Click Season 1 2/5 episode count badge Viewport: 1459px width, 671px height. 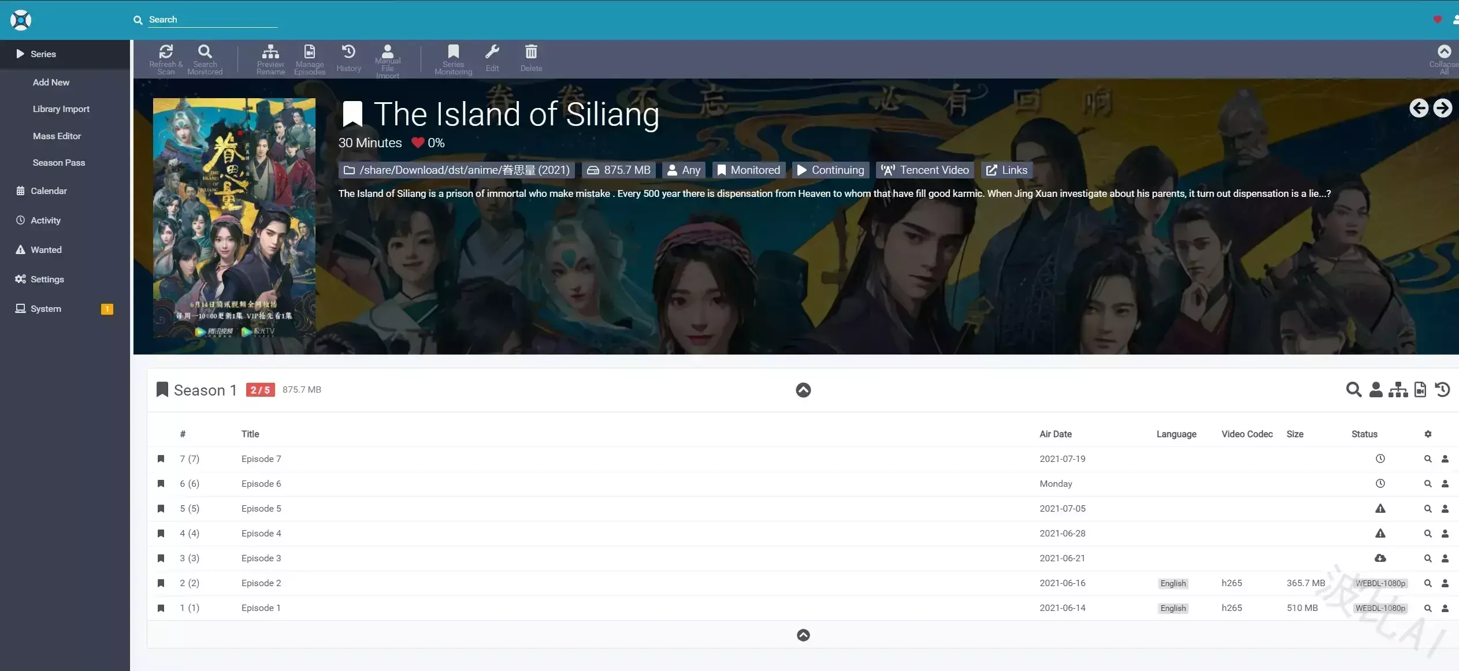[260, 390]
